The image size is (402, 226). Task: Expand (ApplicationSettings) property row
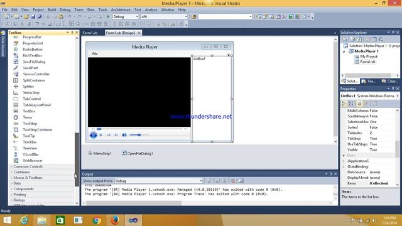tap(344, 161)
